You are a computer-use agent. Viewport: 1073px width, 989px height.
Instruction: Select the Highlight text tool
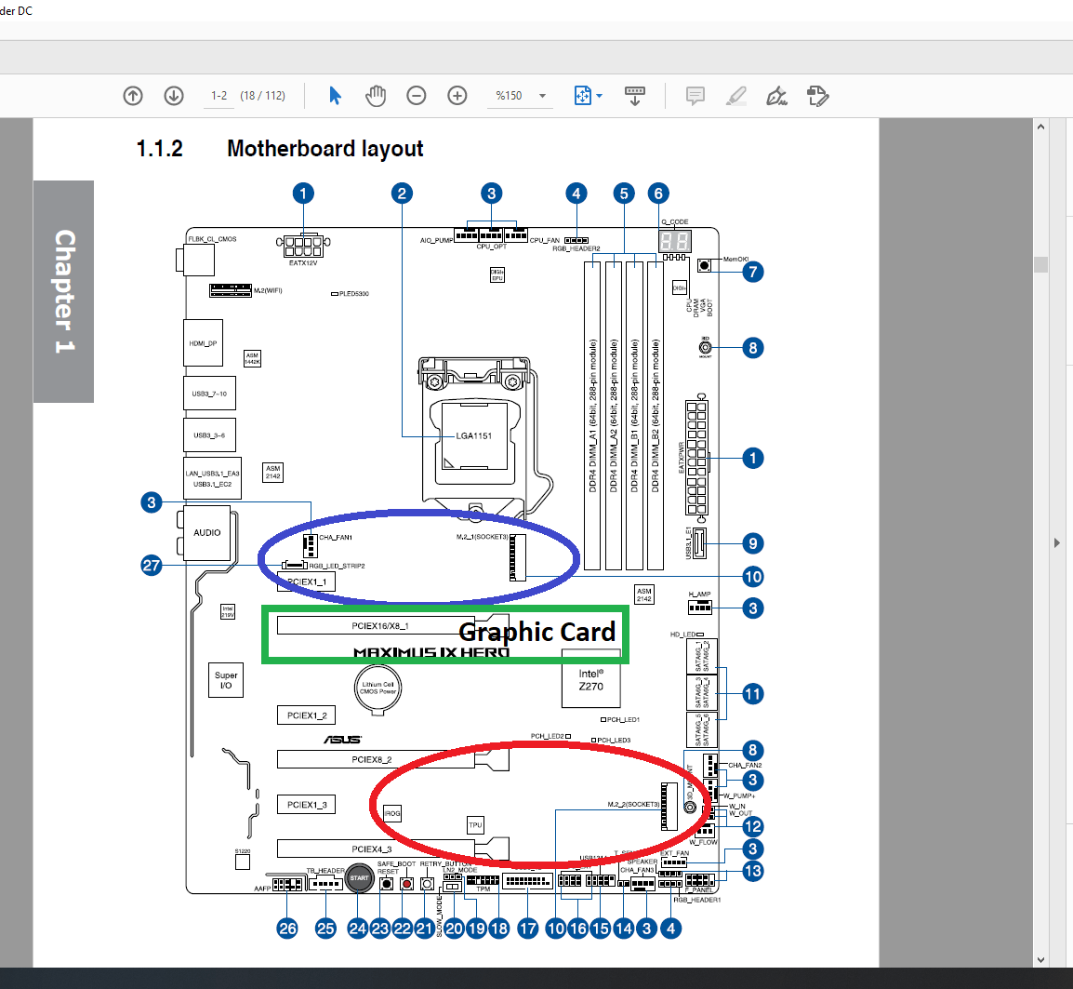point(735,96)
